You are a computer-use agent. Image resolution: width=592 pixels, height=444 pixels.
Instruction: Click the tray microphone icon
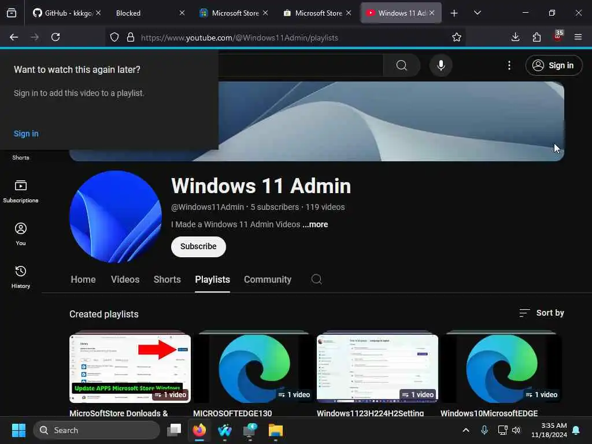pyautogui.click(x=484, y=430)
